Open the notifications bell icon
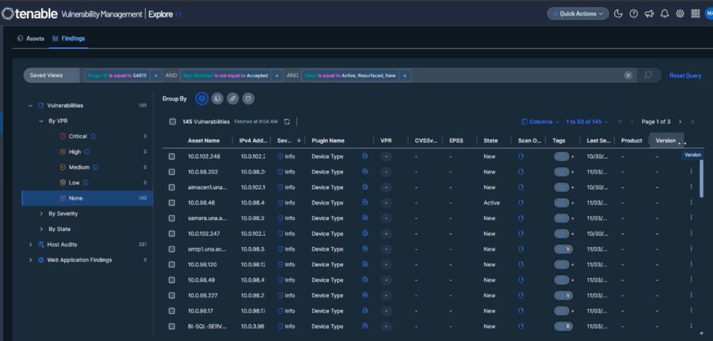 click(x=664, y=13)
